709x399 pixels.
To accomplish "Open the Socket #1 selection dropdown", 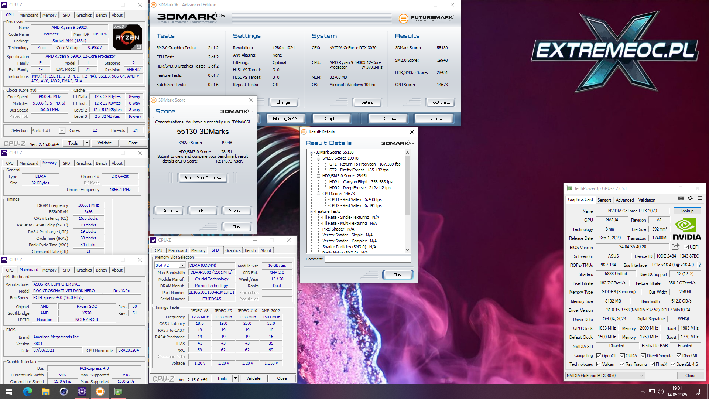I will click(62, 131).
